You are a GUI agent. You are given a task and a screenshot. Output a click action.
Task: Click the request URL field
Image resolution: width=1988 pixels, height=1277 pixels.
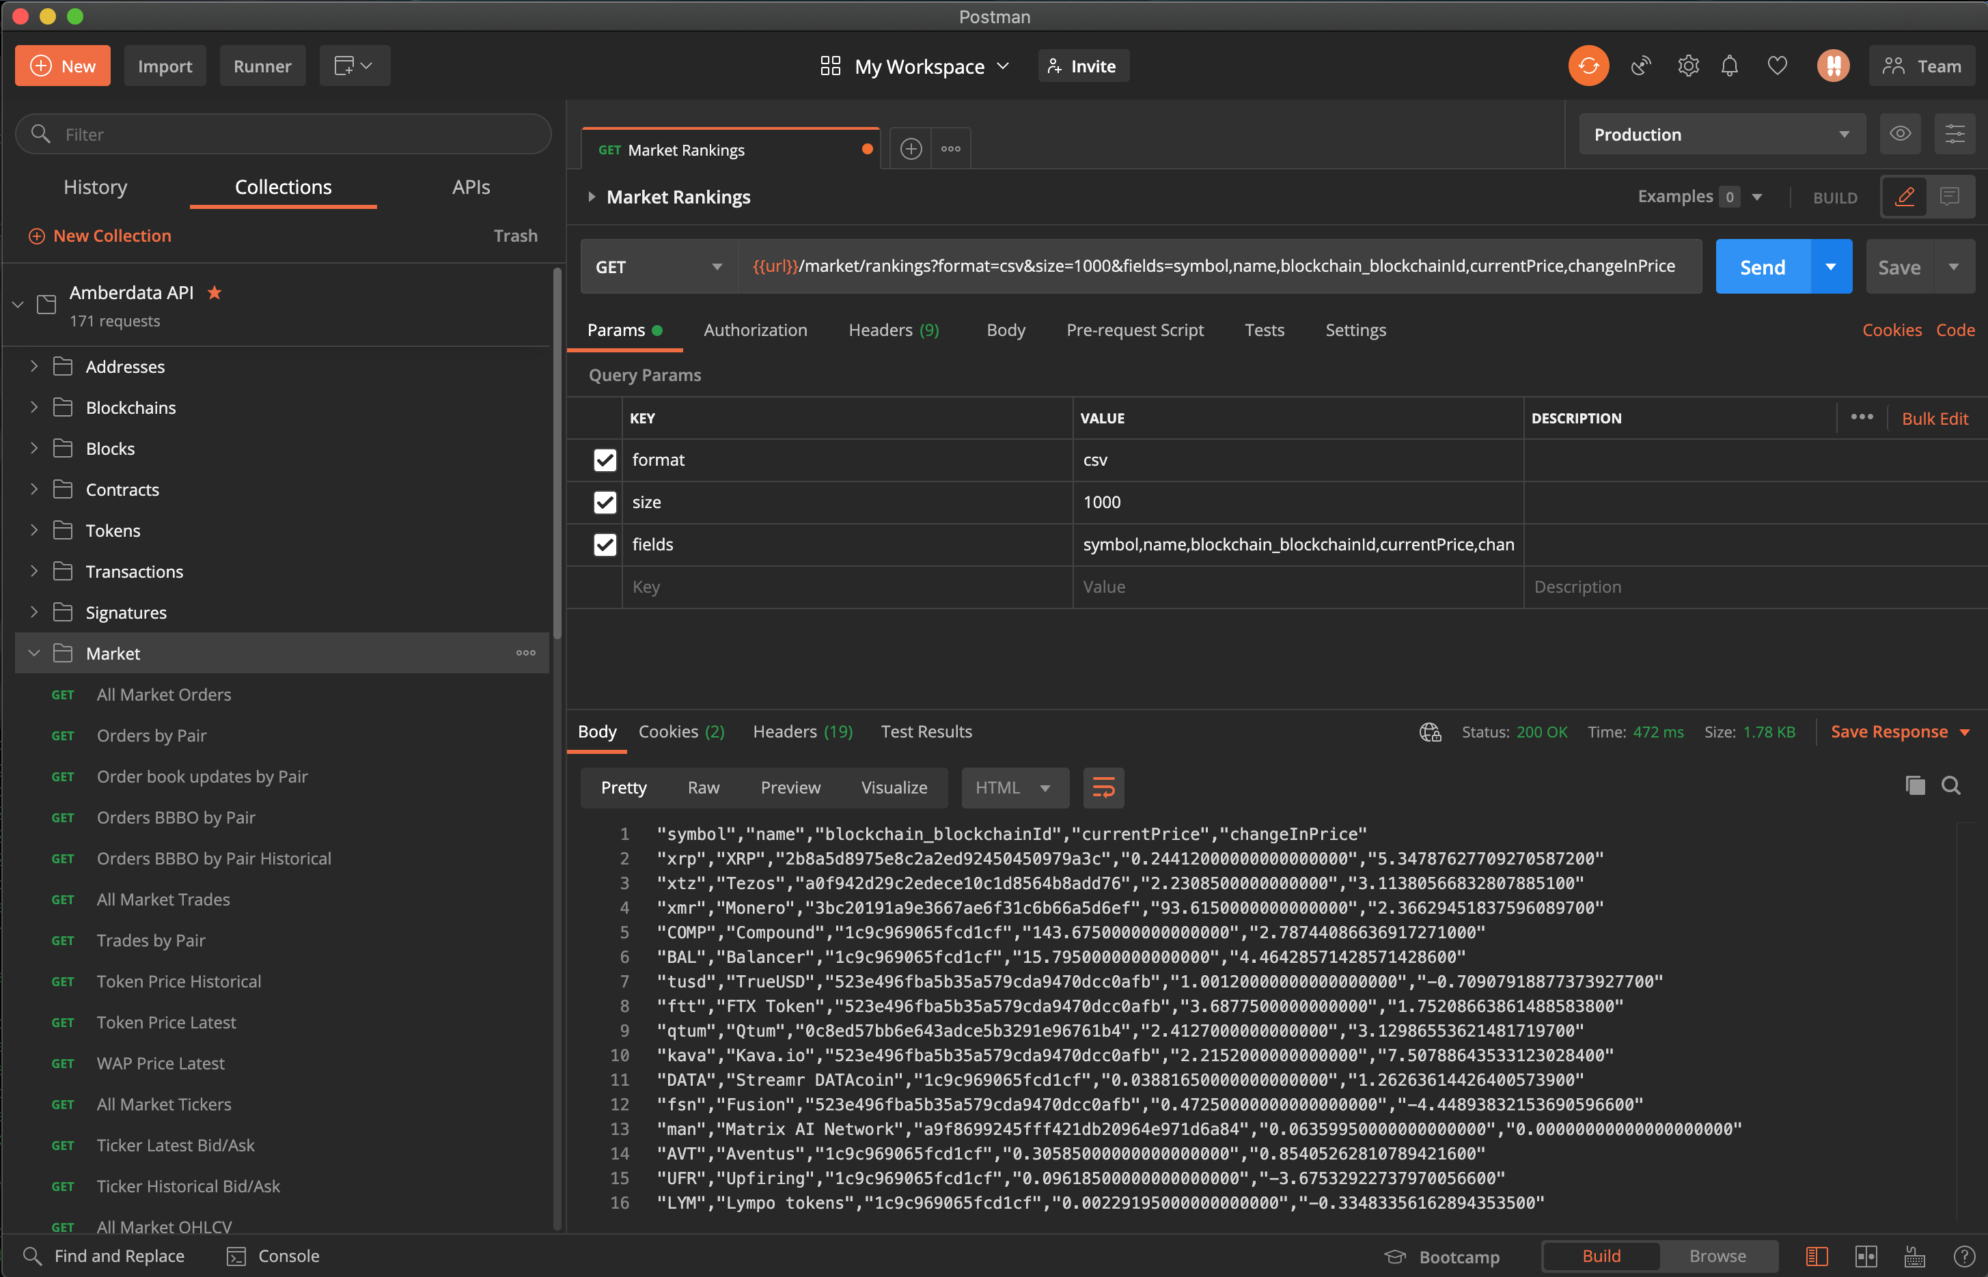pos(1219,267)
